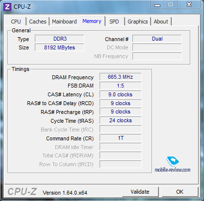Confirm with the OK button
This screenshot has height=201, width=204.
pyautogui.click(x=180, y=192)
